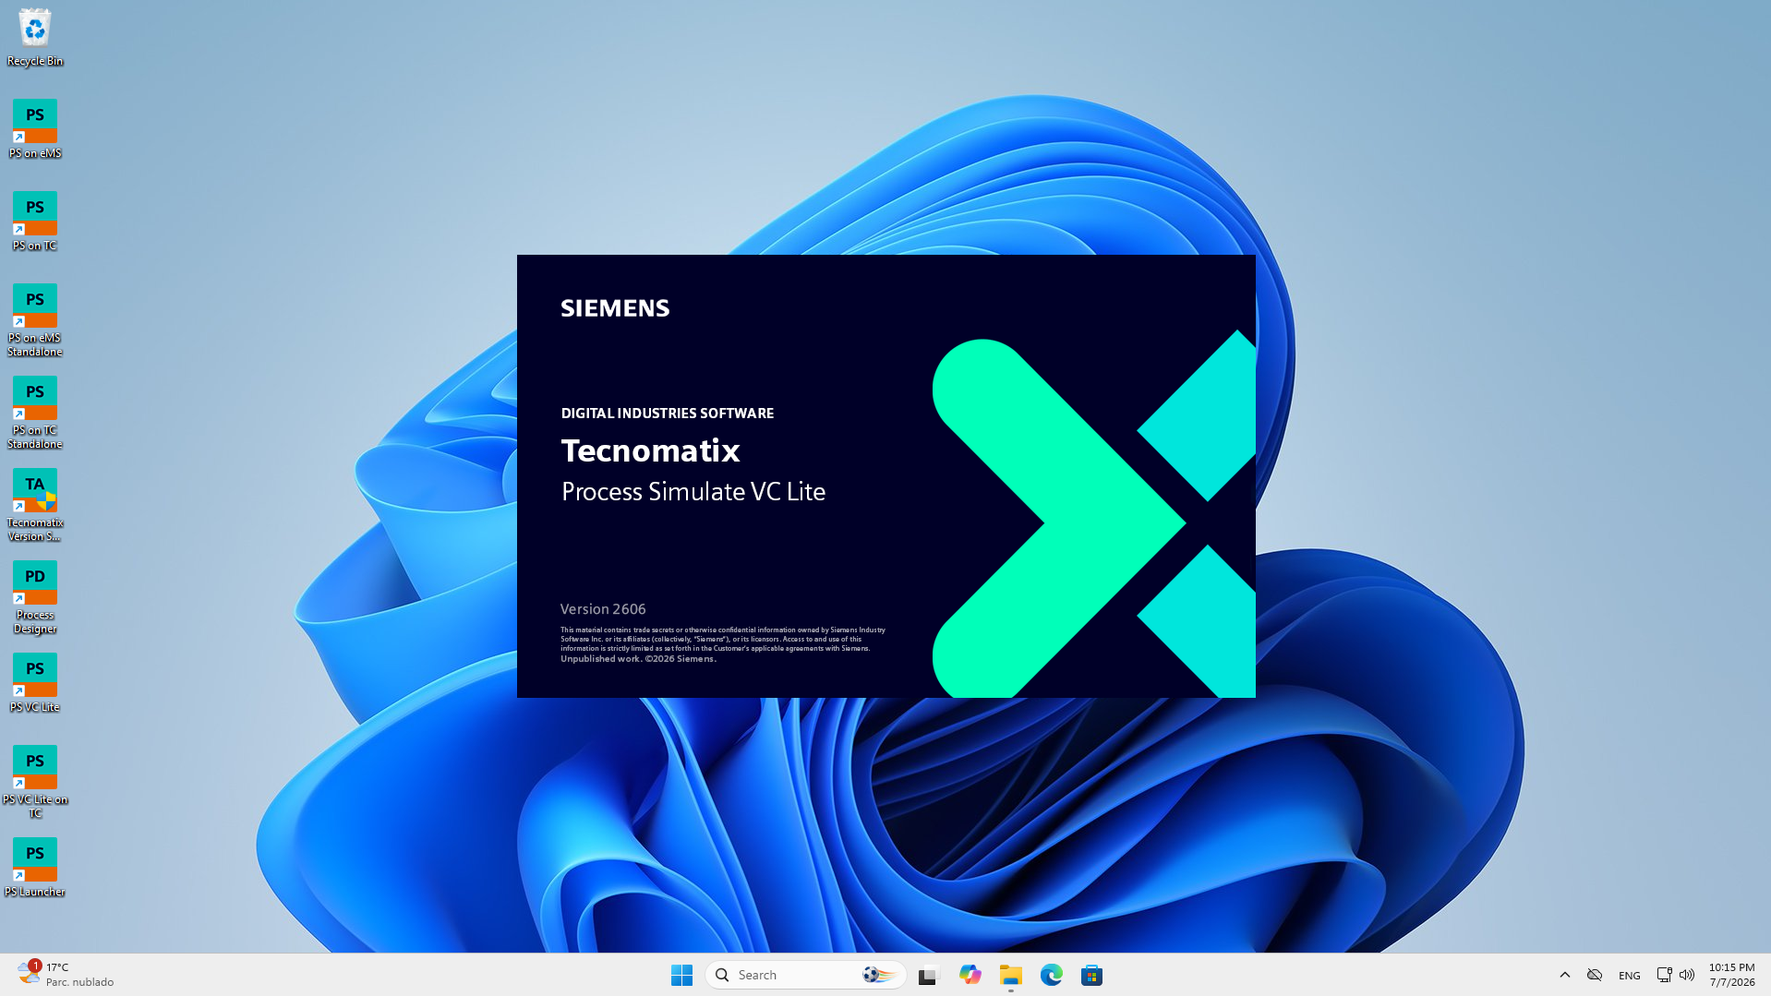Click the Version 2606 text on the splash
This screenshot has height=996, width=1771.
tap(603, 609)
